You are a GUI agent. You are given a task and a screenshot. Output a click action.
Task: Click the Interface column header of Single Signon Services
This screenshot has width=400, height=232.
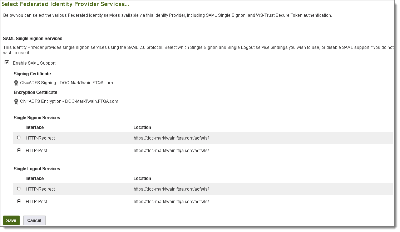click(34, 127)
